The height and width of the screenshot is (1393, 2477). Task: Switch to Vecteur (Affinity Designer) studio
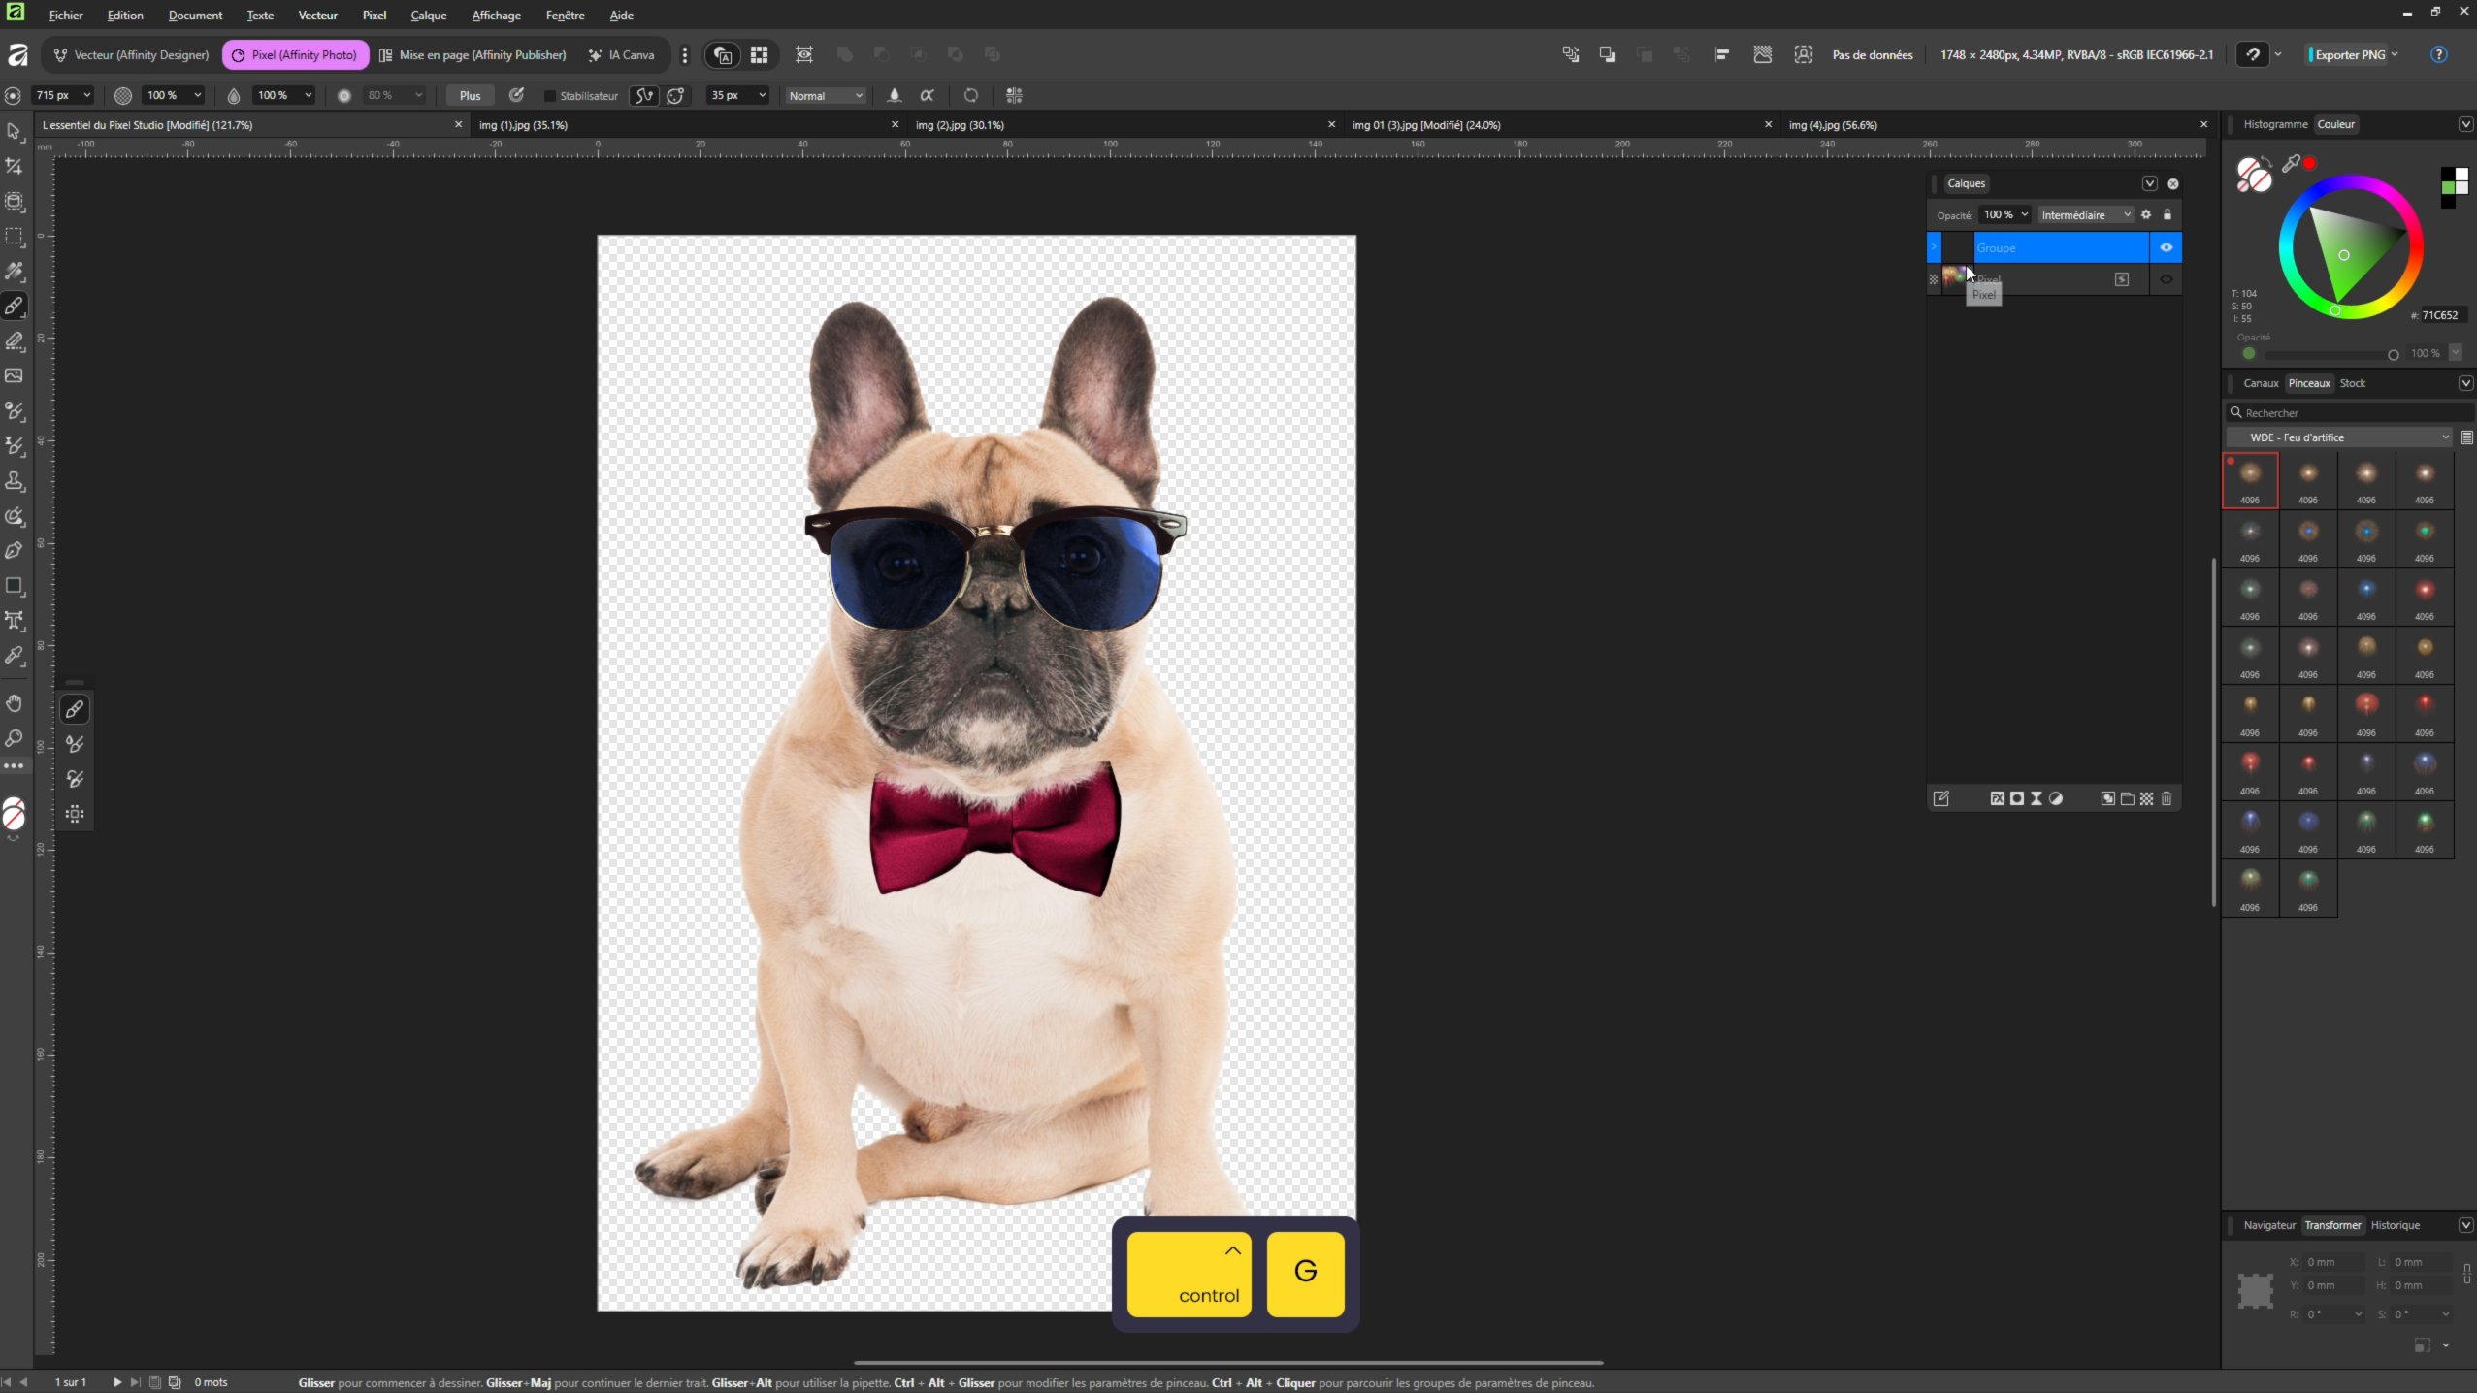pos(132,54)
